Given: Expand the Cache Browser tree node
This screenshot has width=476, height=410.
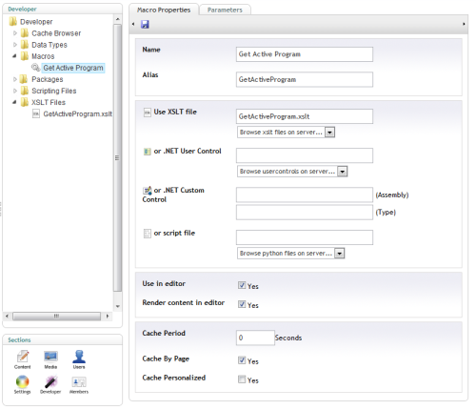Looking at the screenshot, I should [x=15, y=33].
